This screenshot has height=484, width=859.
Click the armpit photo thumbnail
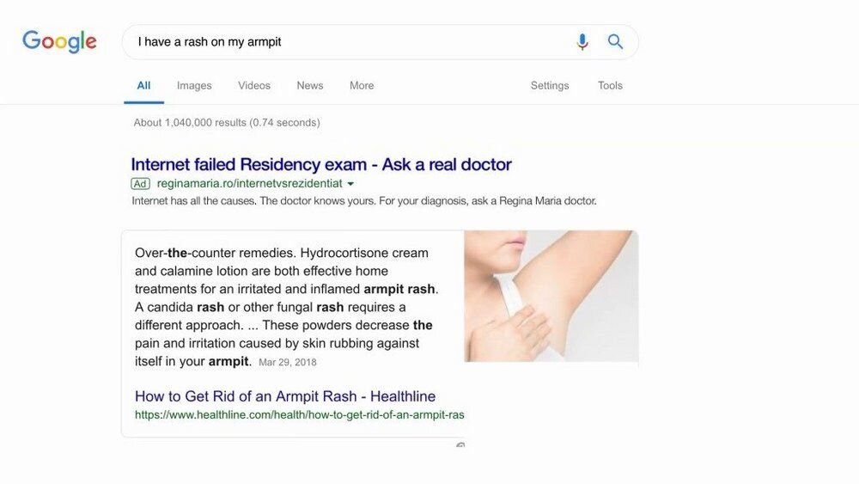pos(551,296)
